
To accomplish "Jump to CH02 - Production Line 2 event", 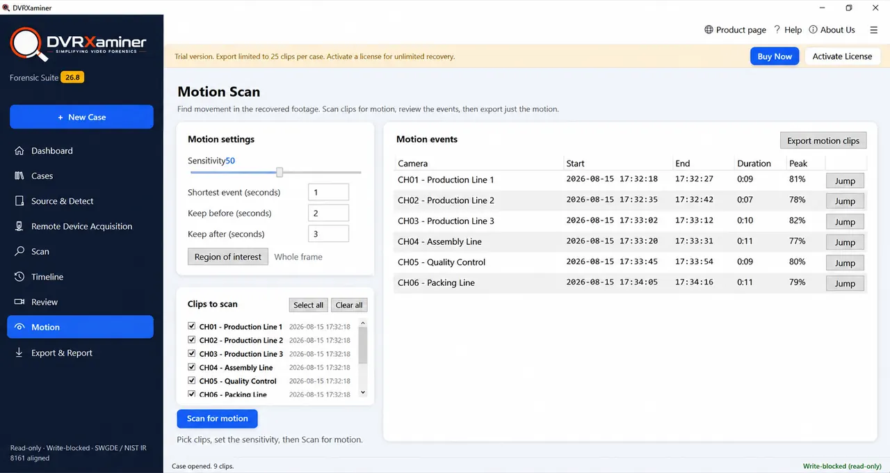I will click(845, 201).
